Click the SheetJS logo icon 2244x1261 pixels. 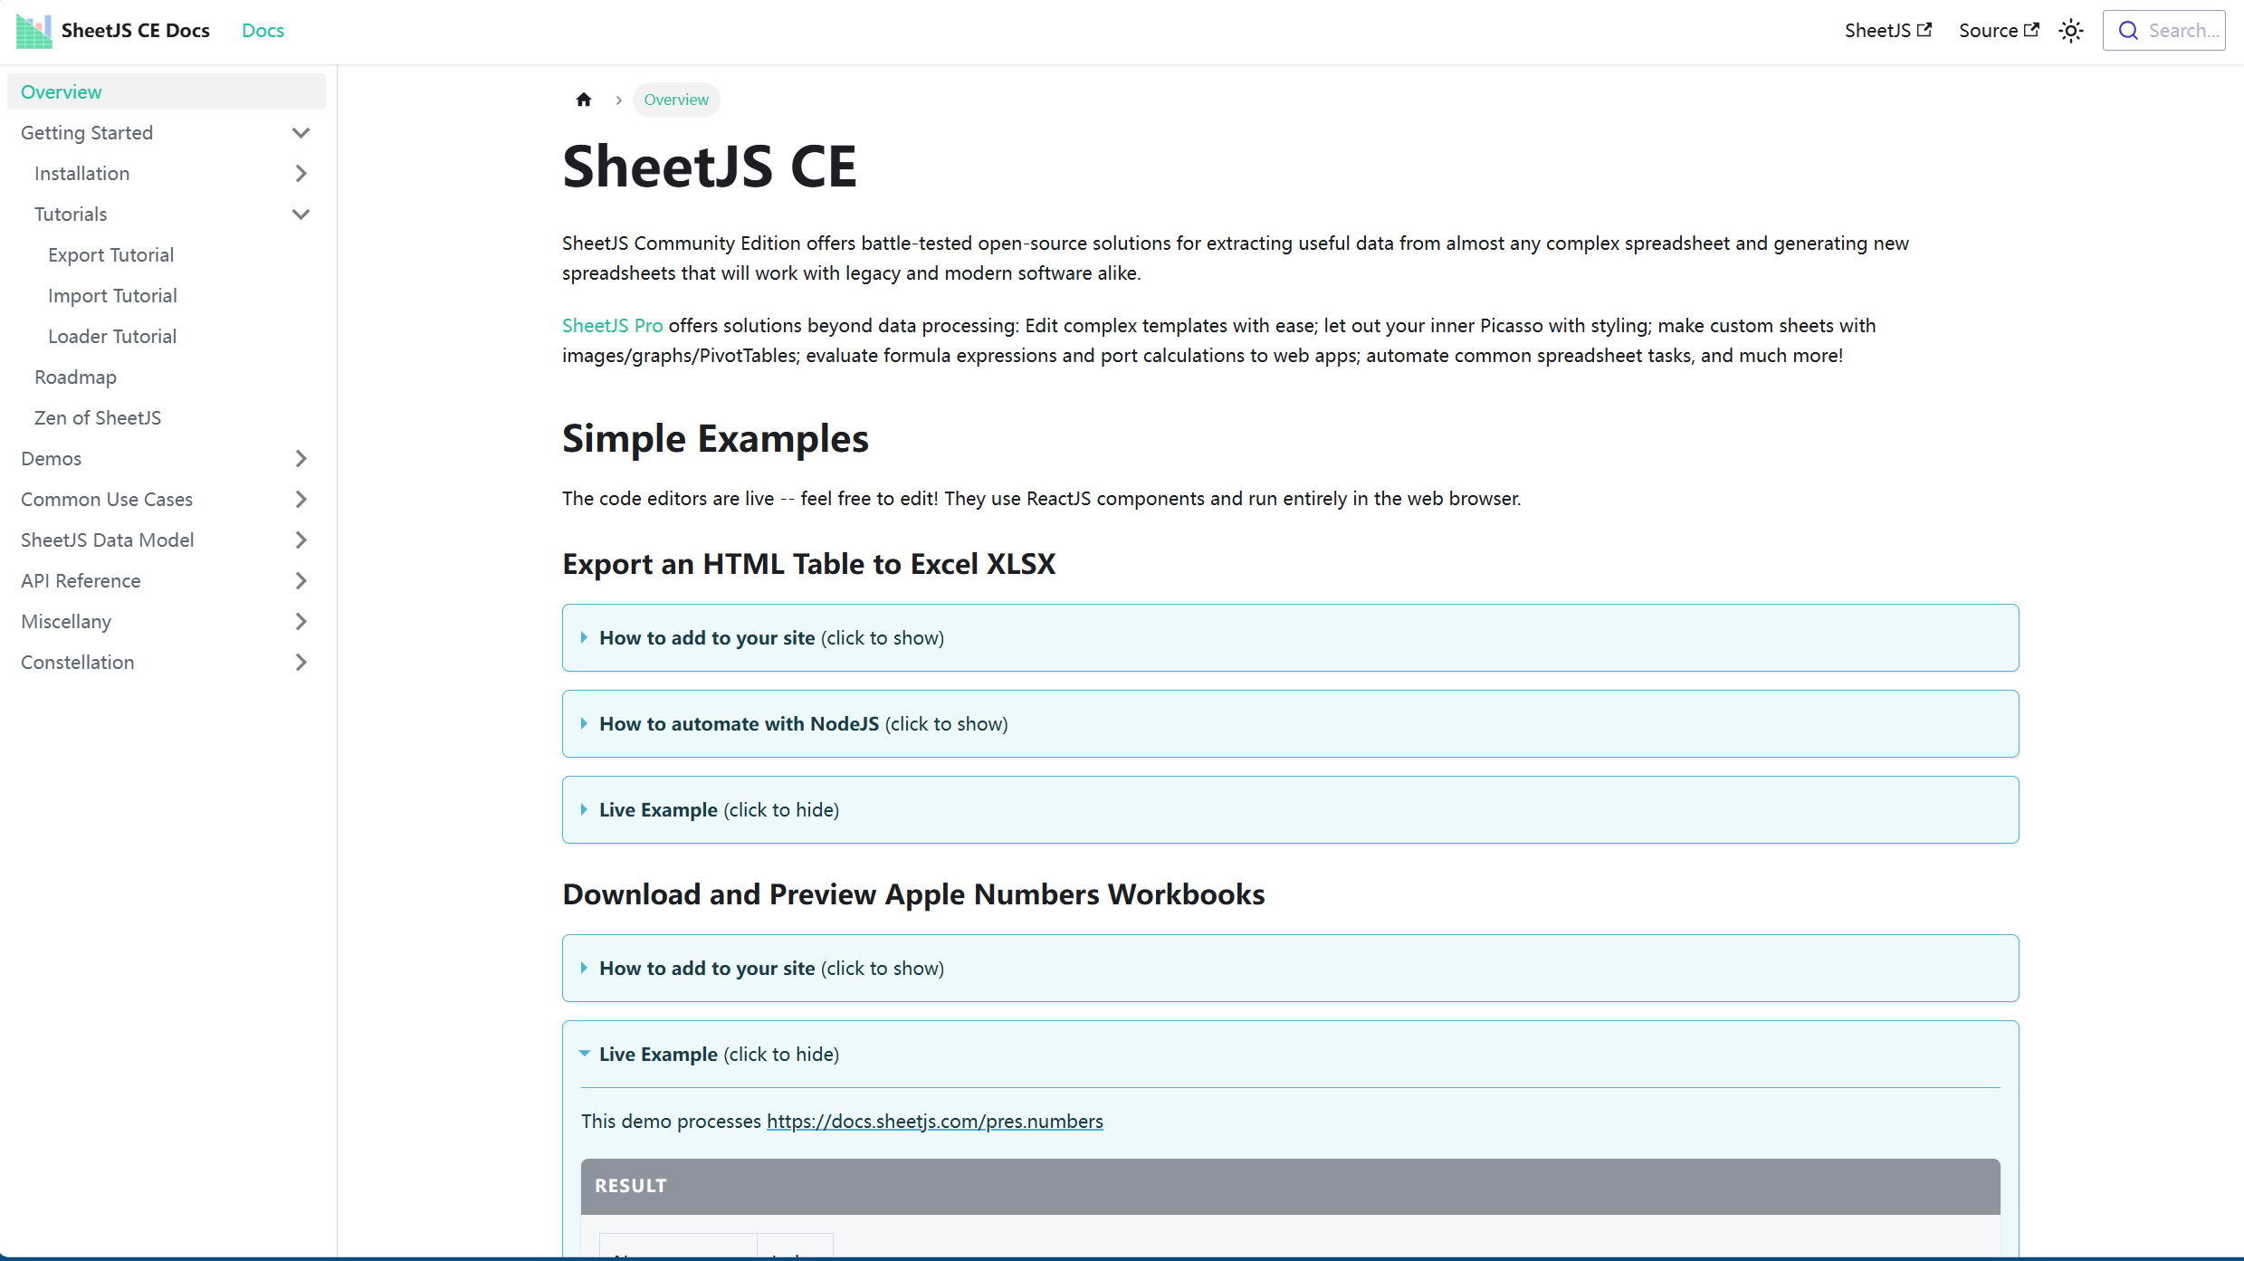33,31
